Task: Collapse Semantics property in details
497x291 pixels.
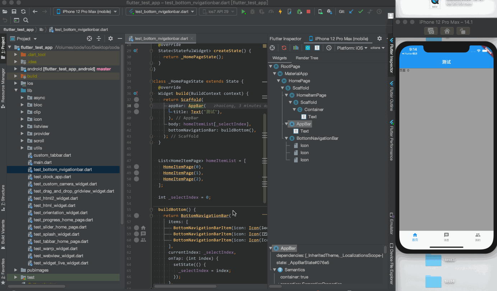Action: (x=274, y=270)
